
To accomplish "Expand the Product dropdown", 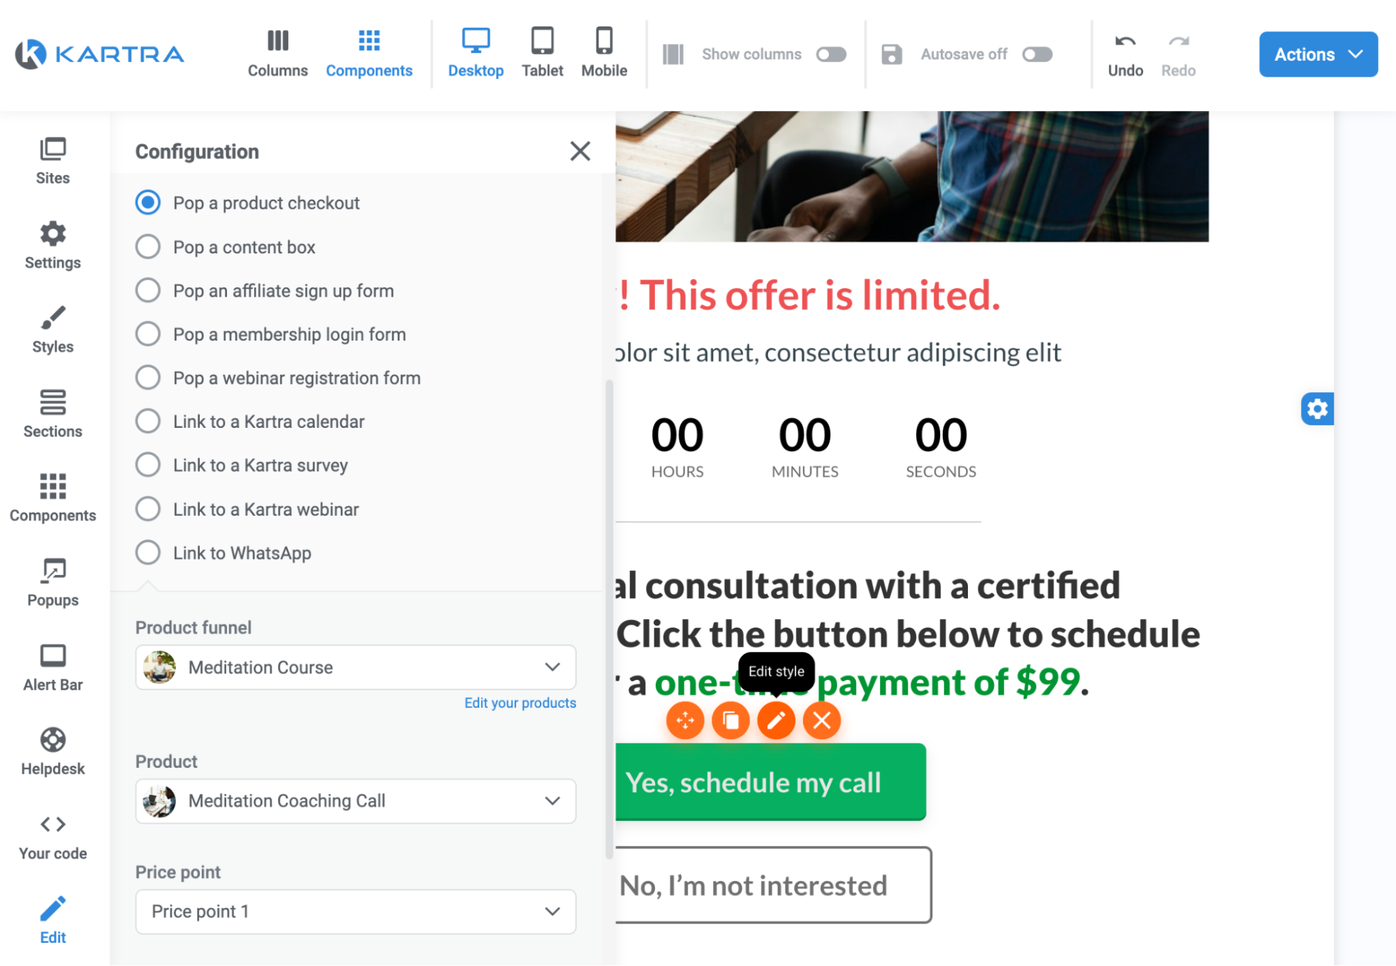I will [355, 801].
